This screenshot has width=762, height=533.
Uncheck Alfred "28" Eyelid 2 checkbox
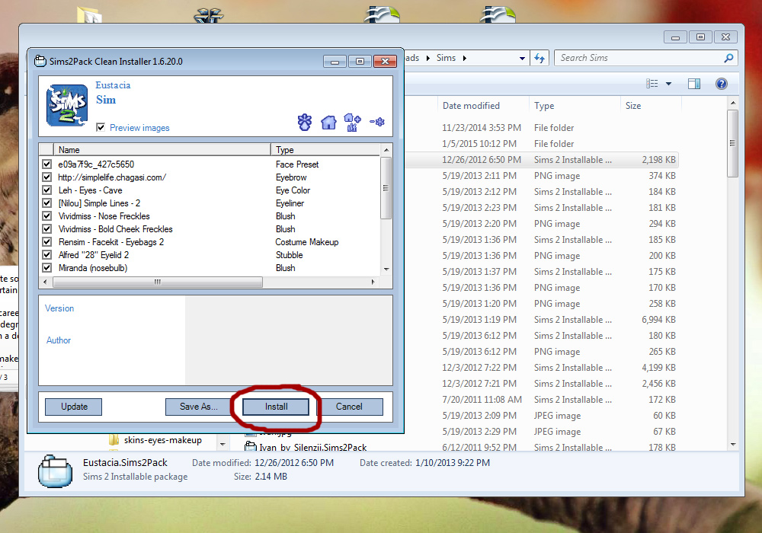coord(46,255)
